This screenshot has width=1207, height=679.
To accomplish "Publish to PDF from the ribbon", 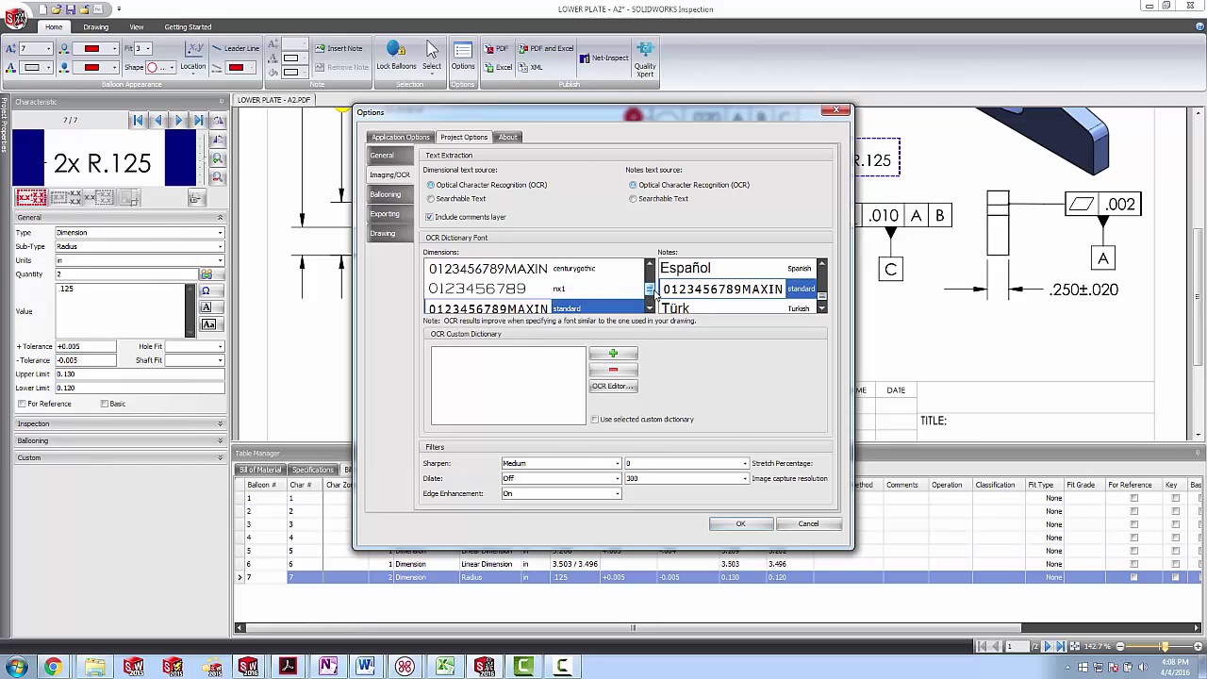I will (497, 48).
